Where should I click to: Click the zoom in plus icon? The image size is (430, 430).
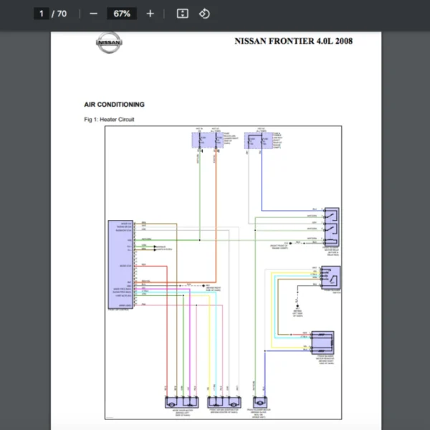pyautogui.click(x=150, y=14)
